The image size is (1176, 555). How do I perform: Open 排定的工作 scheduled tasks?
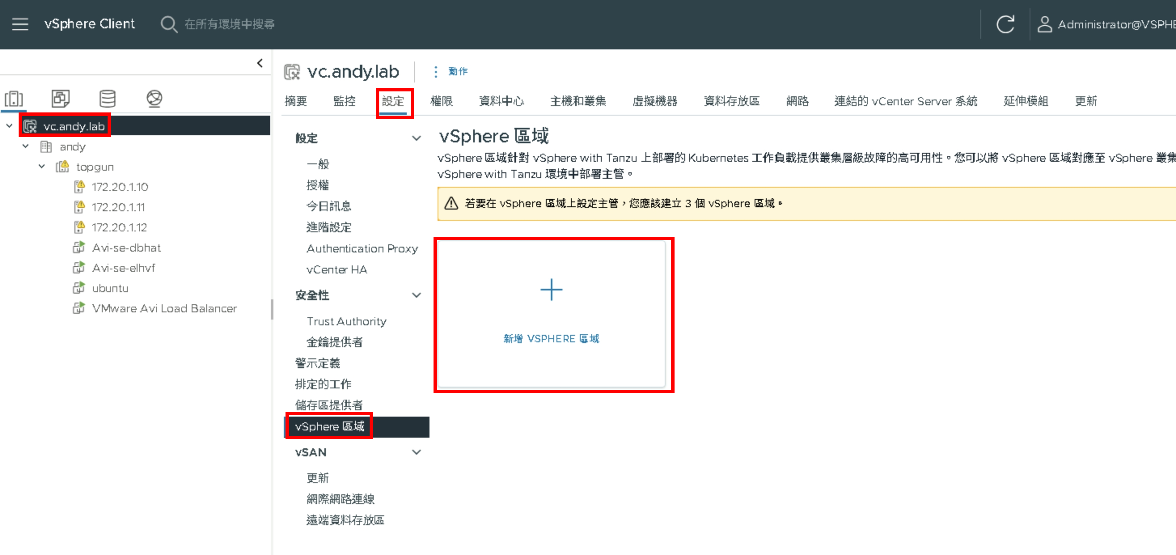pyautogui.click(x=323, y=384)
